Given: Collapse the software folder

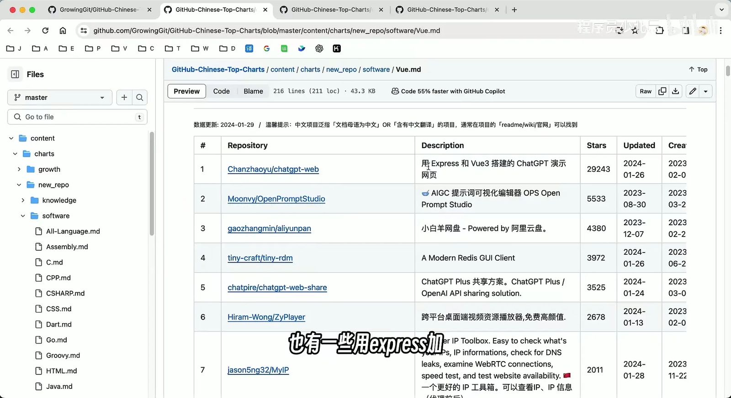Looking at the screenshot, I should (x=23, y=216).
